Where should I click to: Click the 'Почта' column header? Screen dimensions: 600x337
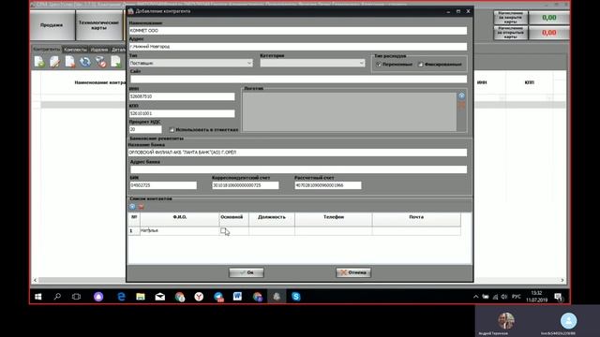(416, 217)
